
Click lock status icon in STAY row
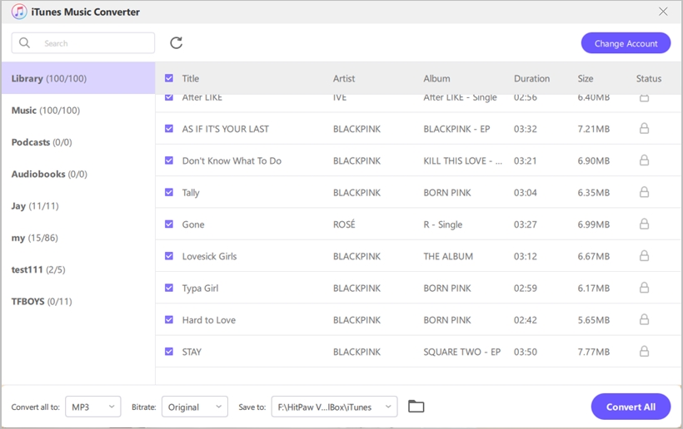click(x=644, y=351)
